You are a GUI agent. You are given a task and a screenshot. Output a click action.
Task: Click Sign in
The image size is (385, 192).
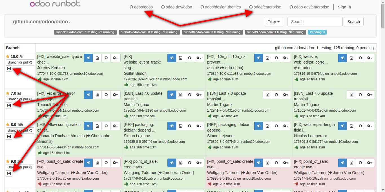point(344,7)
